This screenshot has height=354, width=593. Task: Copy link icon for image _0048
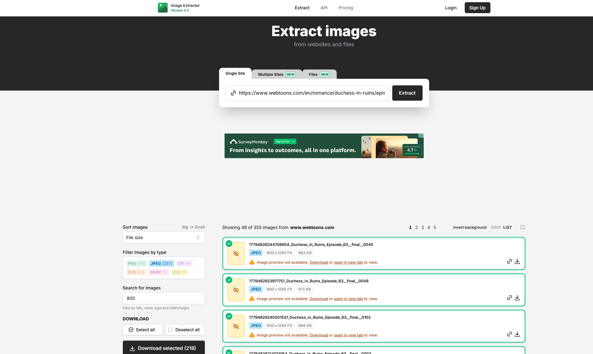(x=509, y=298)
